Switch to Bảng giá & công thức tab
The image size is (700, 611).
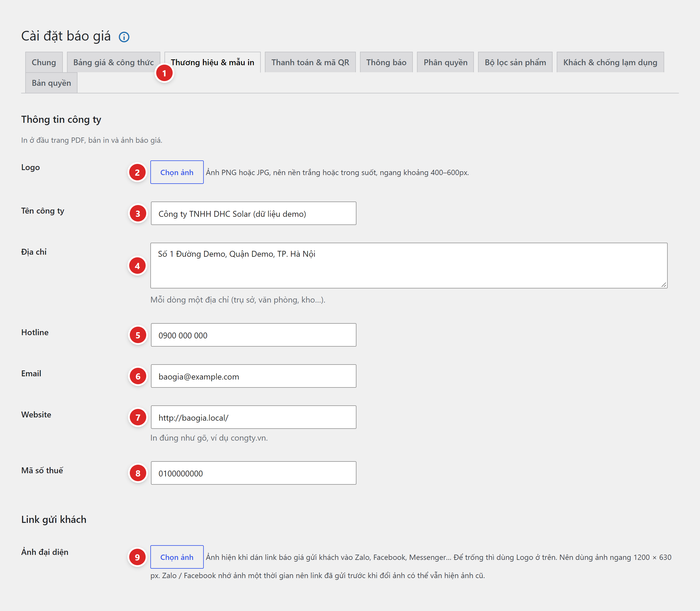click(114, 62)
